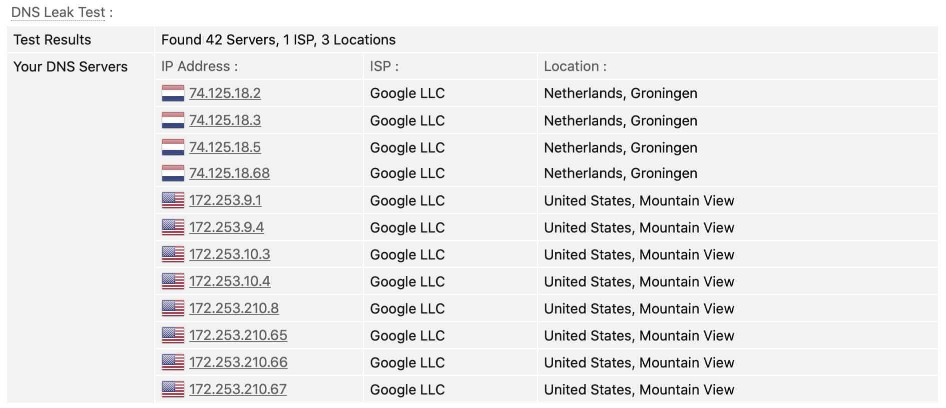The image size is (946, 408).
Task: Click the US flag beside 172.253.210.66
Action: click(173, 362)
